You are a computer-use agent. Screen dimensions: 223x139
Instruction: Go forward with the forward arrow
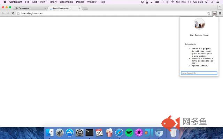tap(8, 13)
